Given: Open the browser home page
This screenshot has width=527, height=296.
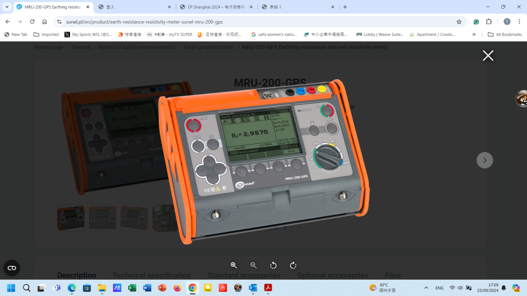Looking at the screenshot, I should 44,22.
